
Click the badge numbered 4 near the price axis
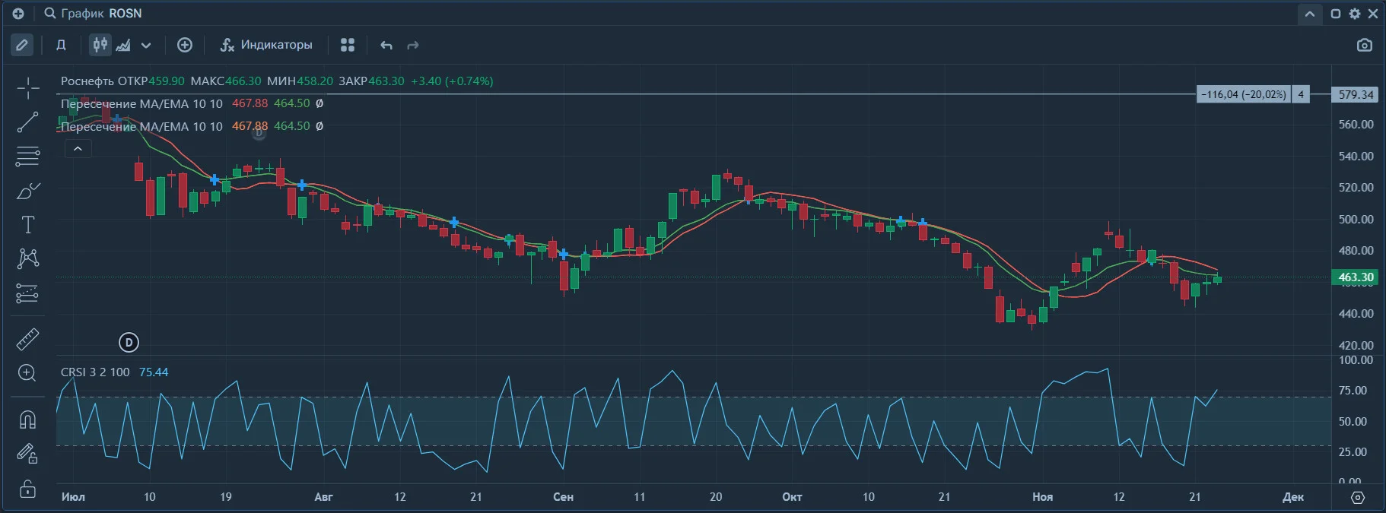coord(1301,95)
